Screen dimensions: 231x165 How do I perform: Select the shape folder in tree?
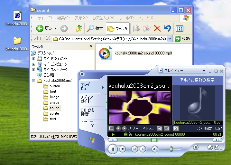pos(54,102)
